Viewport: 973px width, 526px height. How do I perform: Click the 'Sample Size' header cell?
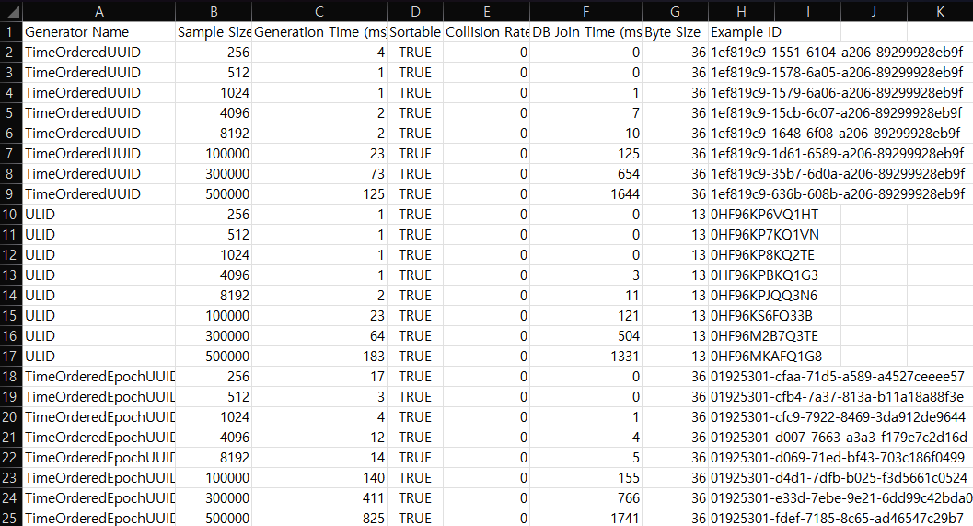[214, 31]
